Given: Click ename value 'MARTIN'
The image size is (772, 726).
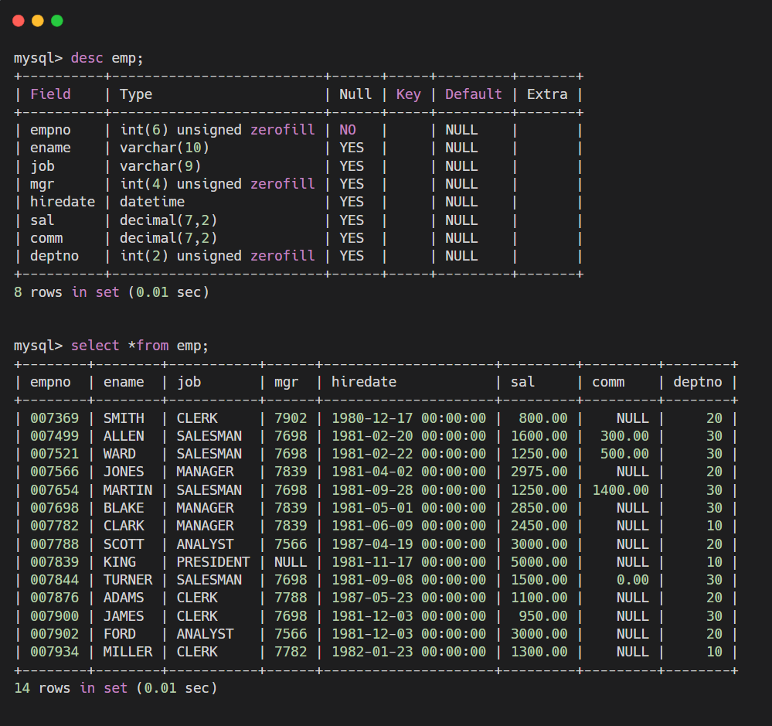Looking at the screenshot, I should [x=128, y=490].
